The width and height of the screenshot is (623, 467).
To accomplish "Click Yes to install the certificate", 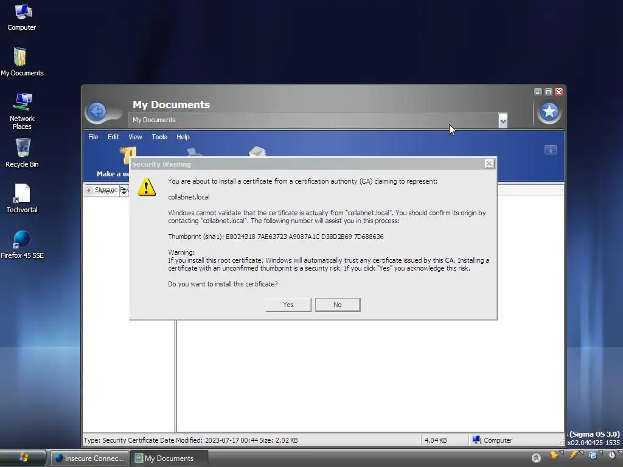I will pos(288,305).
